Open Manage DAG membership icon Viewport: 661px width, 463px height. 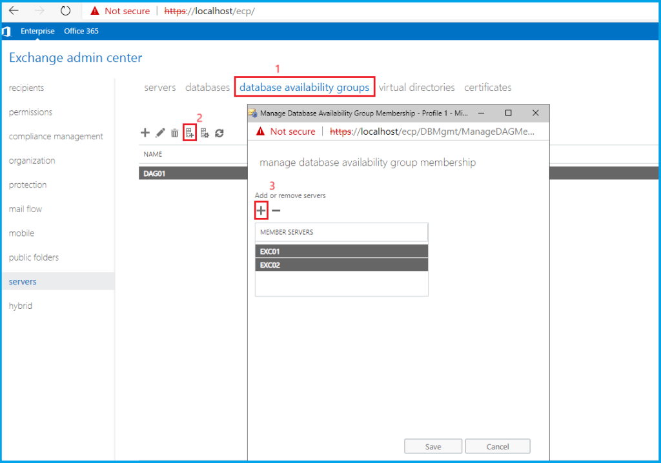(190, 133)
